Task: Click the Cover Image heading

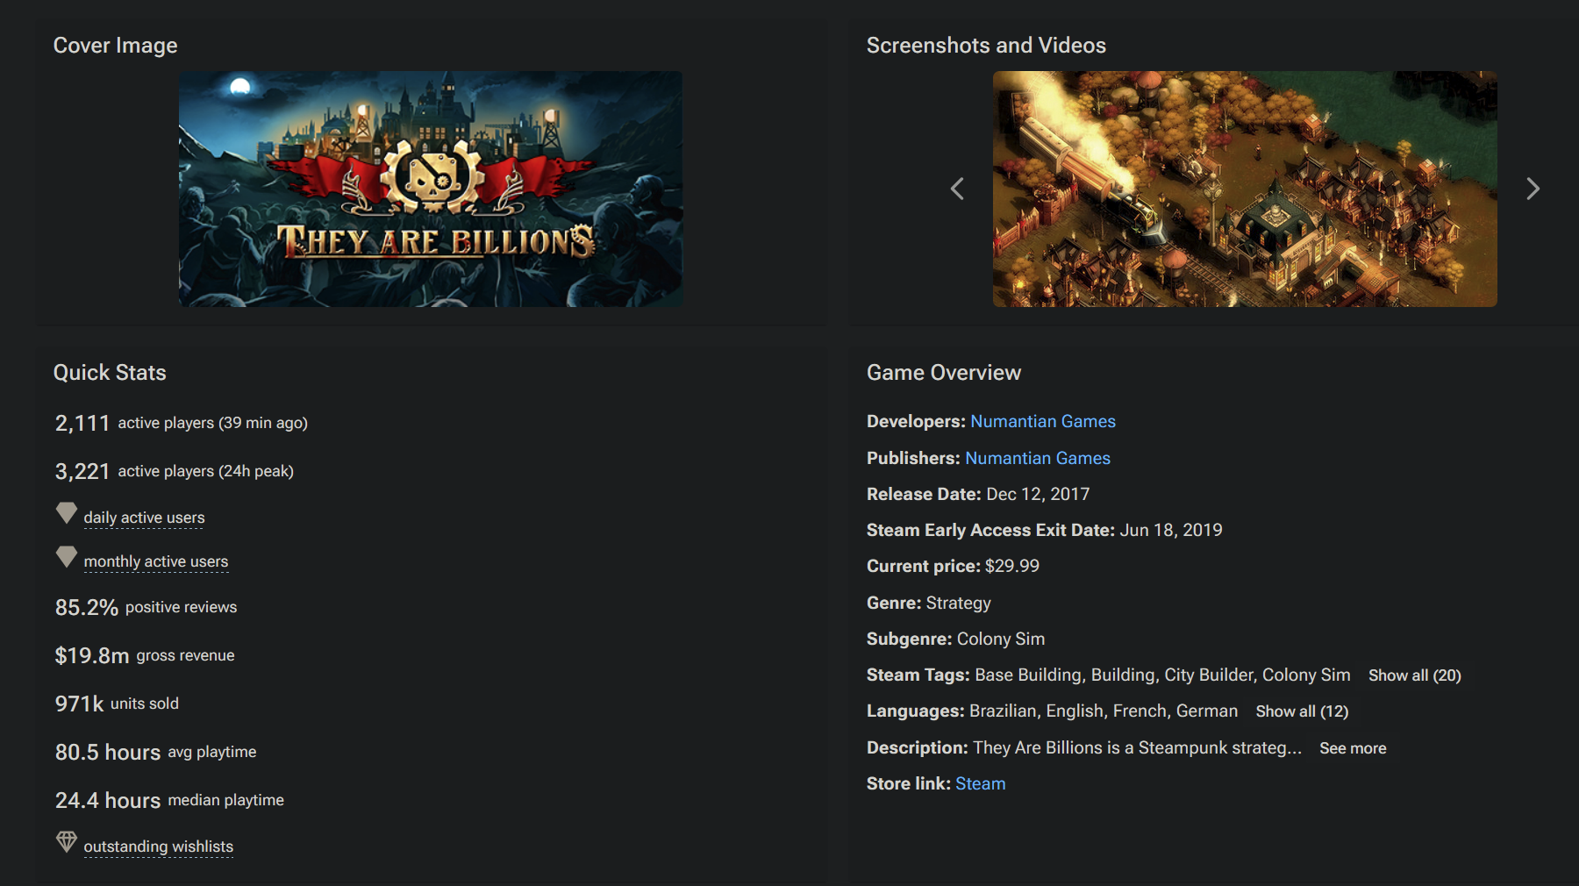Action: click(x=116, y=46)
